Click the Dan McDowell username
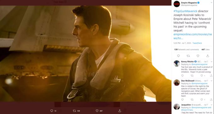 (x=188, y=81)
